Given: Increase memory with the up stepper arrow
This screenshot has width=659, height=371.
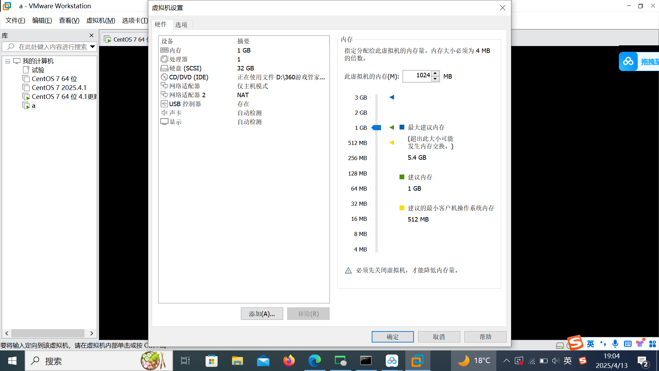Looking at the screenshot, I should (x=435, y=73).
